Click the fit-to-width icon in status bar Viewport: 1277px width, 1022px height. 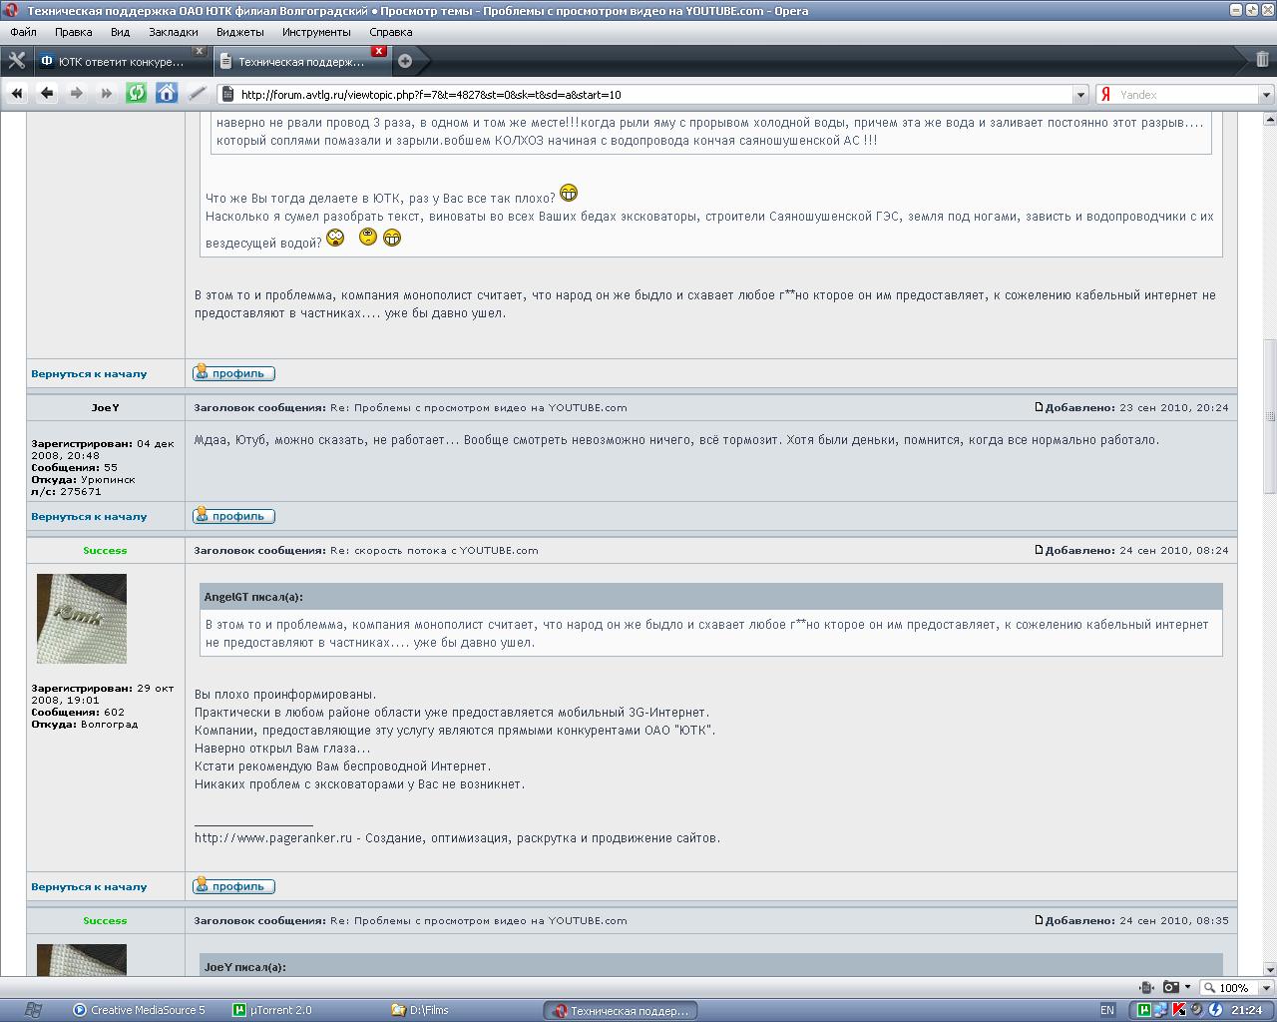tap(1146, 987)
